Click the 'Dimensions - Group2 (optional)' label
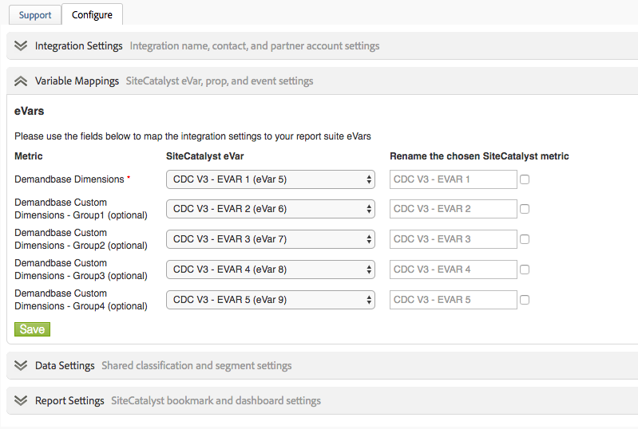Viewport: 638px width, 429px height. [x=81, y=246]
